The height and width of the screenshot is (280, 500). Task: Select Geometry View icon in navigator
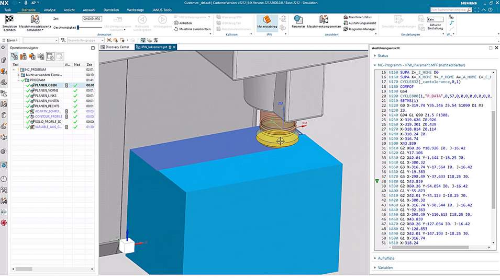point(32,56)
